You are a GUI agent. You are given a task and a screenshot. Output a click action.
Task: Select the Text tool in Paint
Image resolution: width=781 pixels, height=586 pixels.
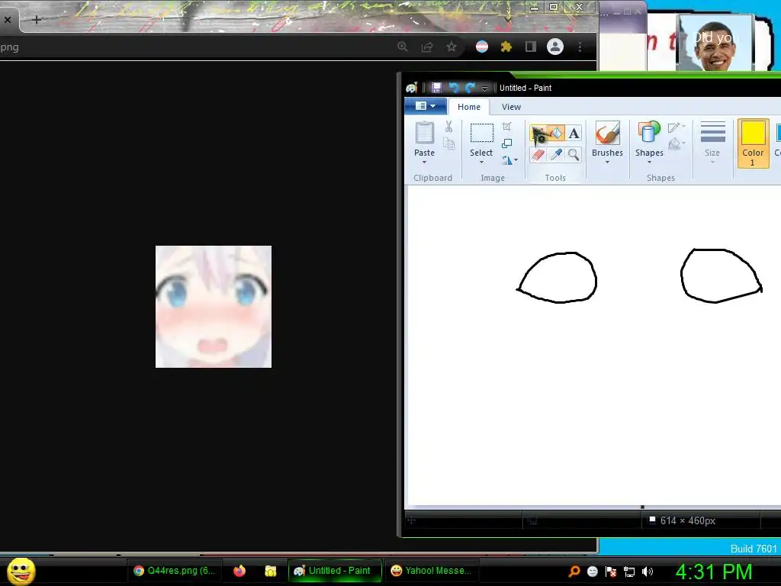pyautogui.click(x=574, y=134)
